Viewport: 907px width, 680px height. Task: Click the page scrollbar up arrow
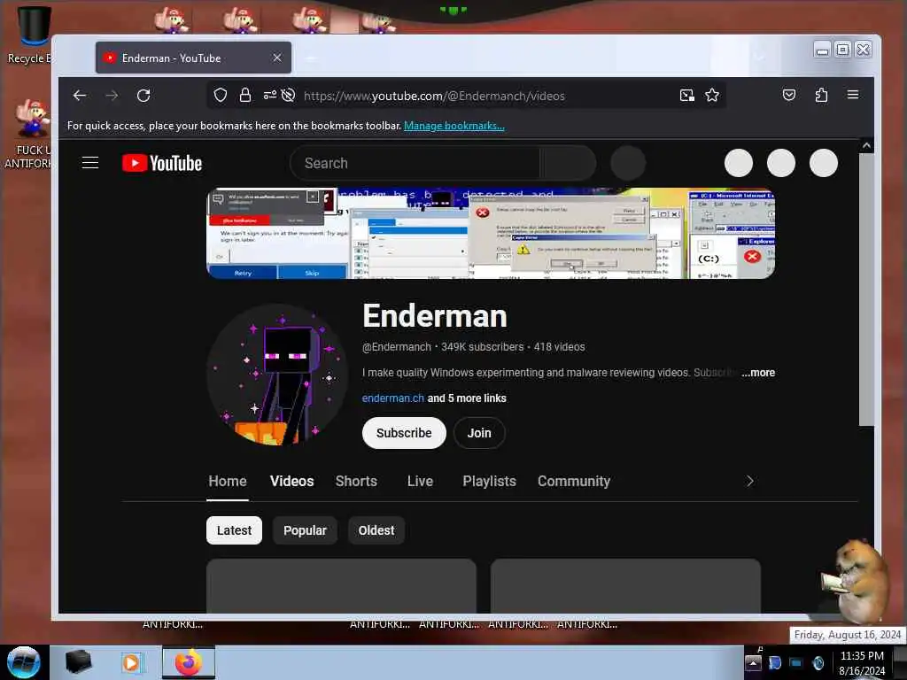click(x=866, y=146)
